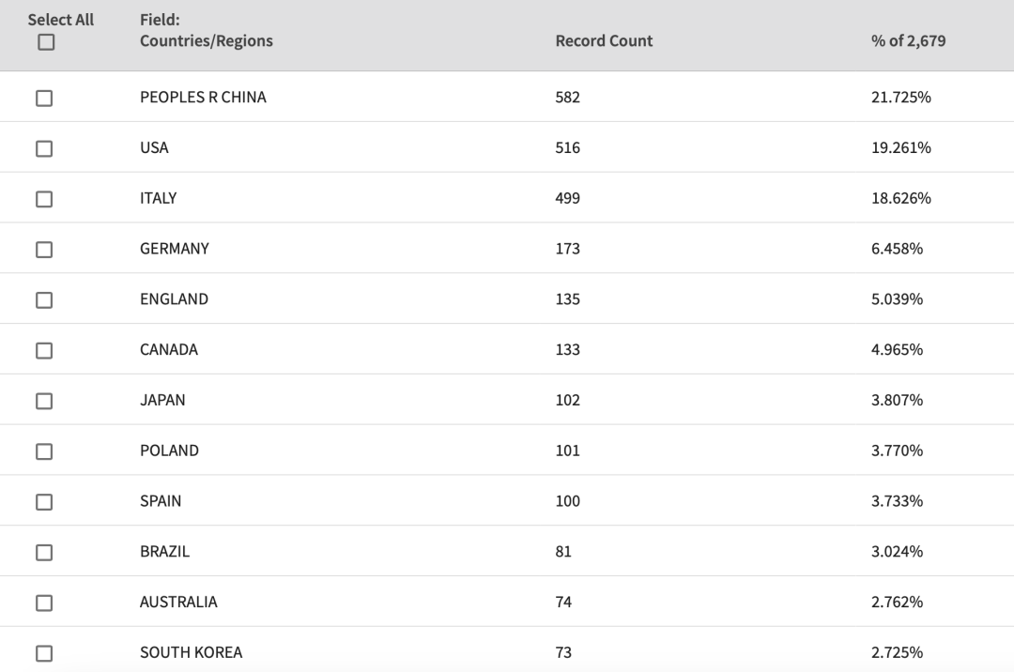This screenshot has height=672, width=1014.
Task: Tick the AUSTRALIA checkbox
Action: pyautogui.click(x=44, y=603)
